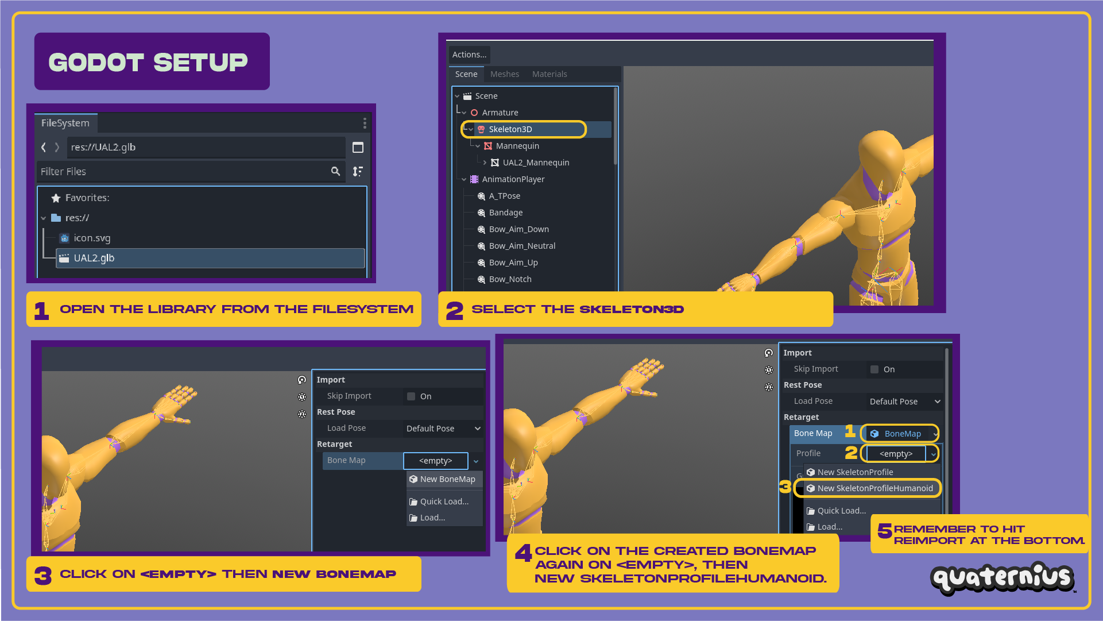
Task: Toggle Light 1 in the step 3 viewport
Action: pos(302,397)
